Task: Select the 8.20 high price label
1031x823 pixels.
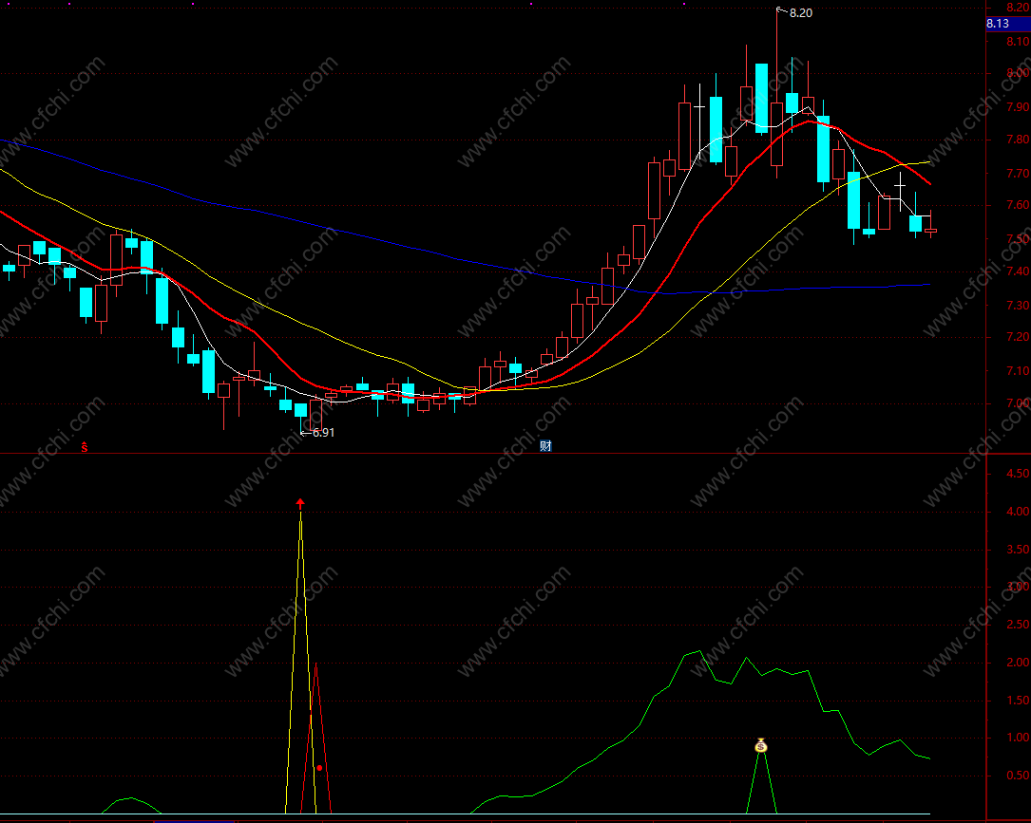Action: (x=800, y=13)
